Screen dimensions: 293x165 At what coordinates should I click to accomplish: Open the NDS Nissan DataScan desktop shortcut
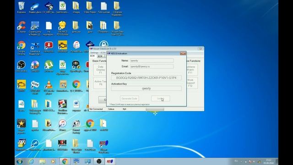coord(103,146)
